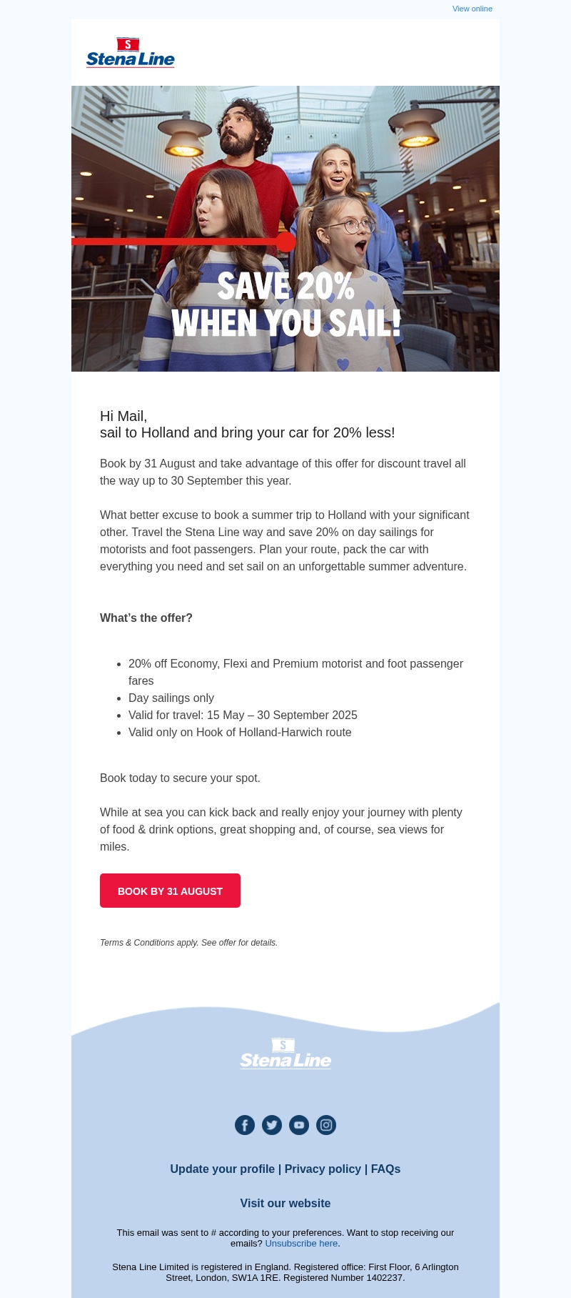
Task: Open the YouTube social icon
Action: (299, 1125)
